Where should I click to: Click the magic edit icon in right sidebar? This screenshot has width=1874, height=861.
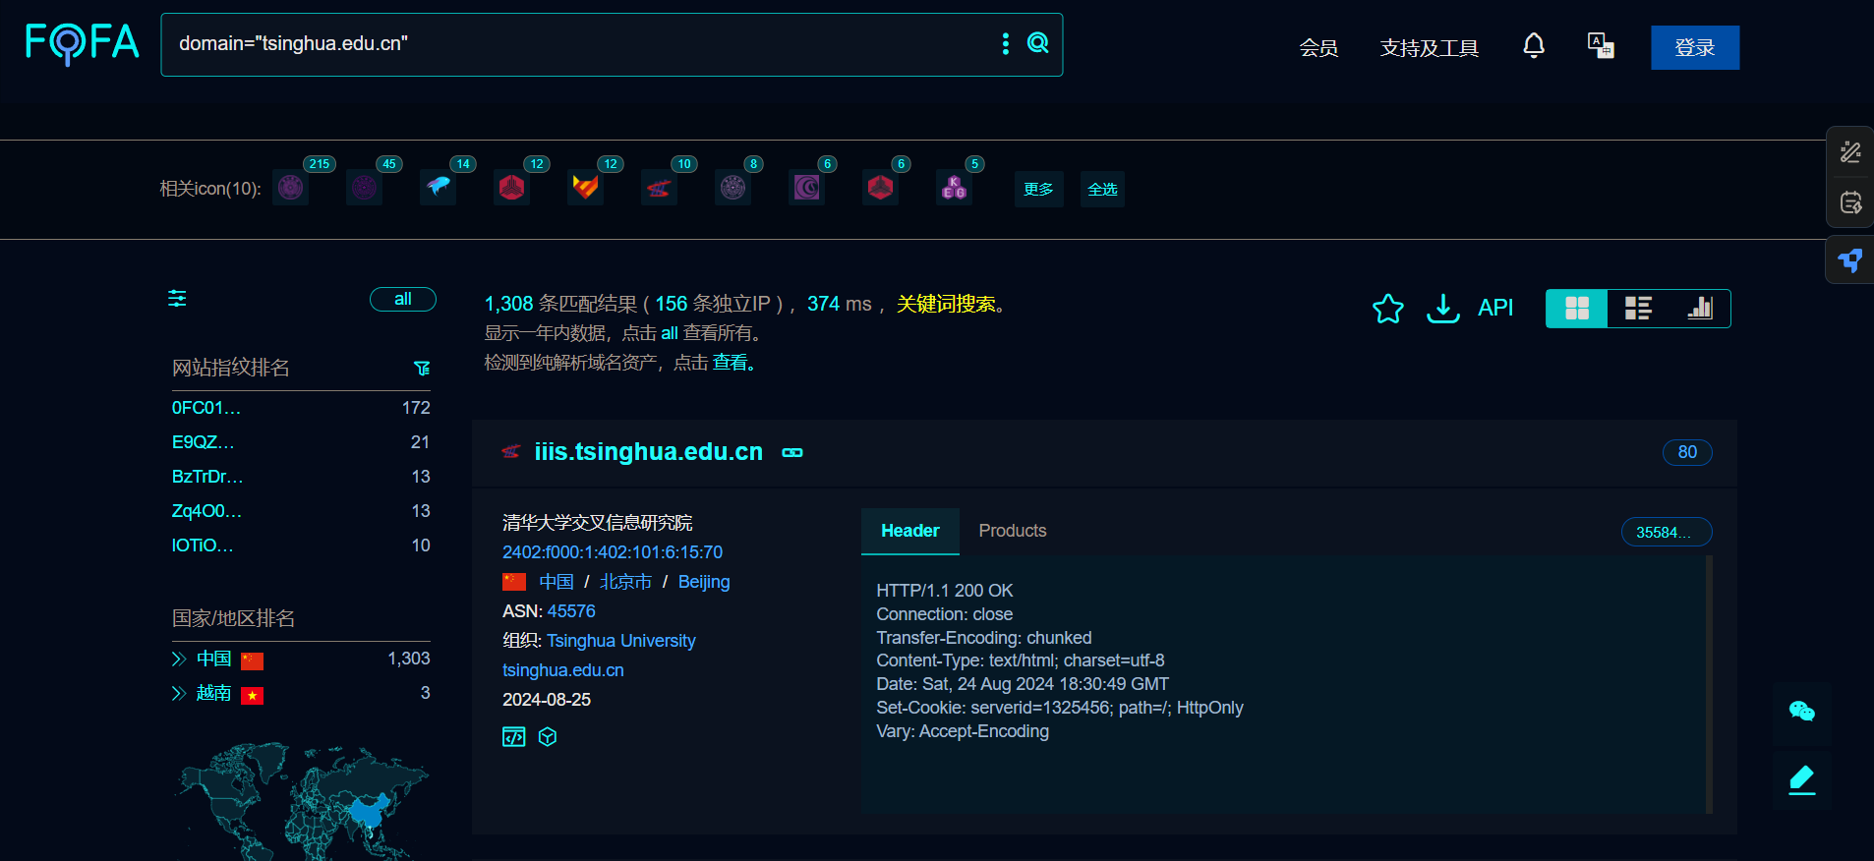pos(1850,152)
